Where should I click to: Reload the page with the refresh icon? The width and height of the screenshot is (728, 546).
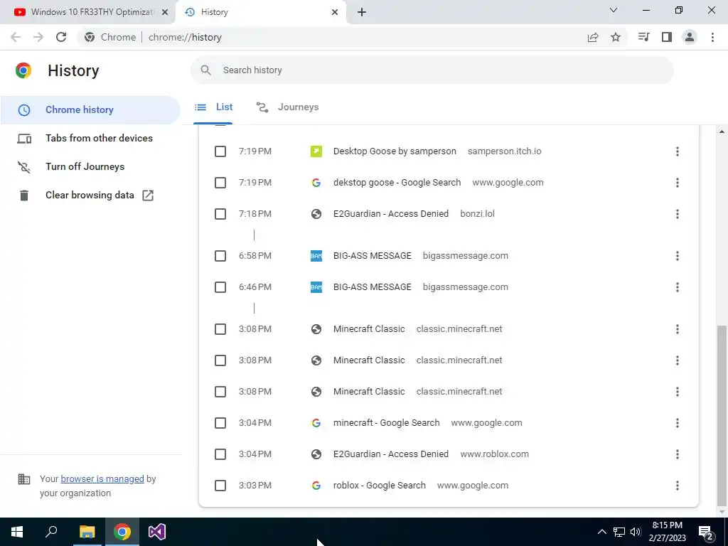tap(61, 37)
